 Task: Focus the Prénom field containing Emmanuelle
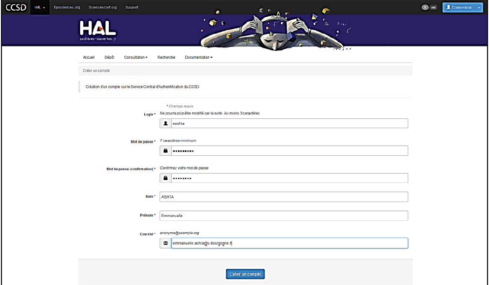click(284, 215)
